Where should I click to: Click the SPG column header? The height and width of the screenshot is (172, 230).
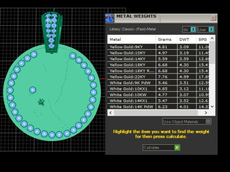pyautogui.click(x=203, y=39)
